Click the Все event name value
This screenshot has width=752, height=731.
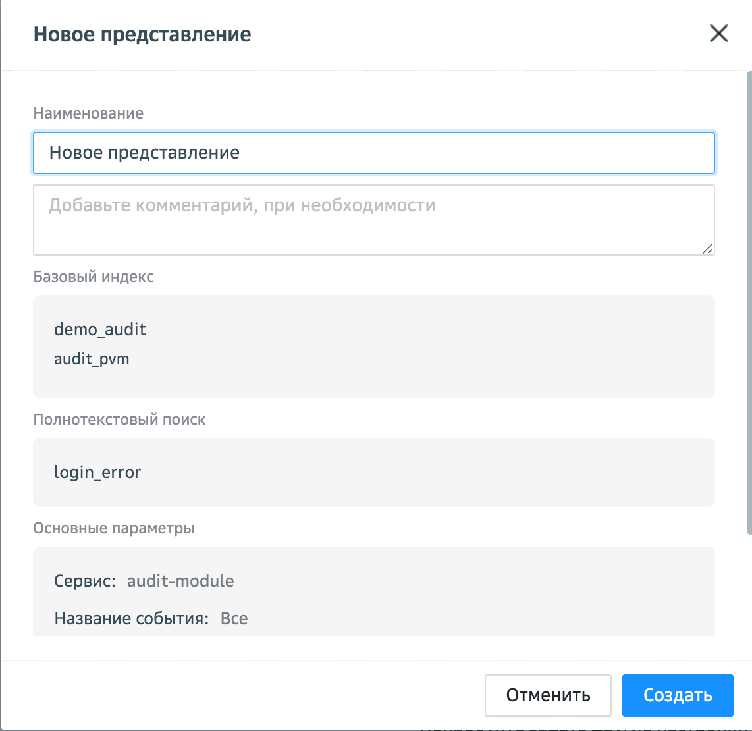coord(234,619)
